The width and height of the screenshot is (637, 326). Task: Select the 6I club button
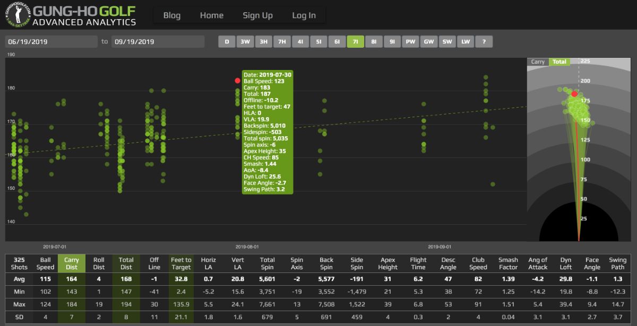(x=337, y=41)
